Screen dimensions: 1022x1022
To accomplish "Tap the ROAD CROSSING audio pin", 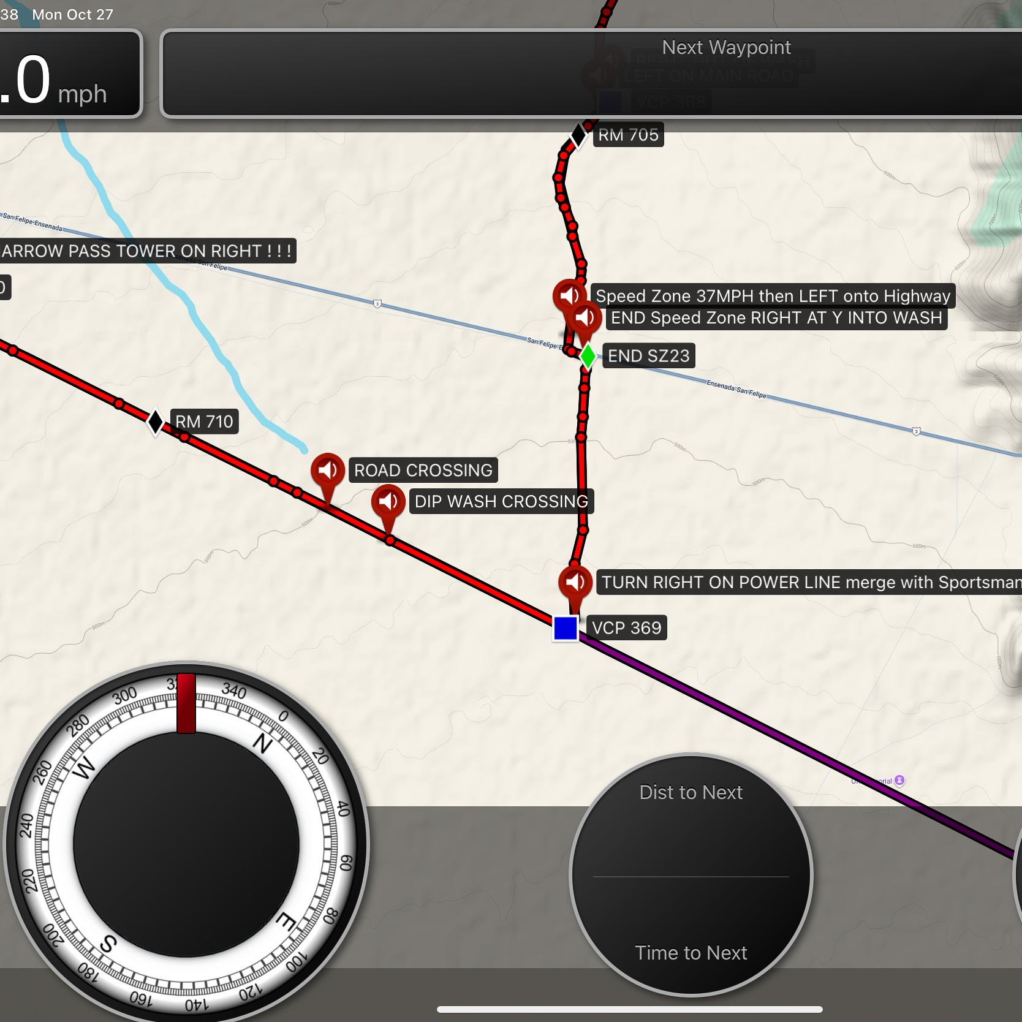I will pos(327,471).
